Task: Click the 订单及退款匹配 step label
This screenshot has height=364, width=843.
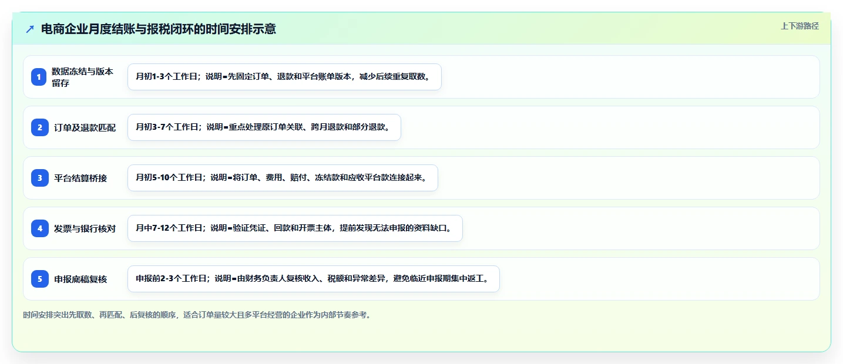Action: tap(85, 127)
